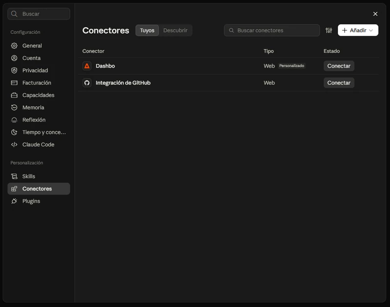Open Cuenta settings section
Viewport: 390px width, 307px height.
(x=39, y=58)
